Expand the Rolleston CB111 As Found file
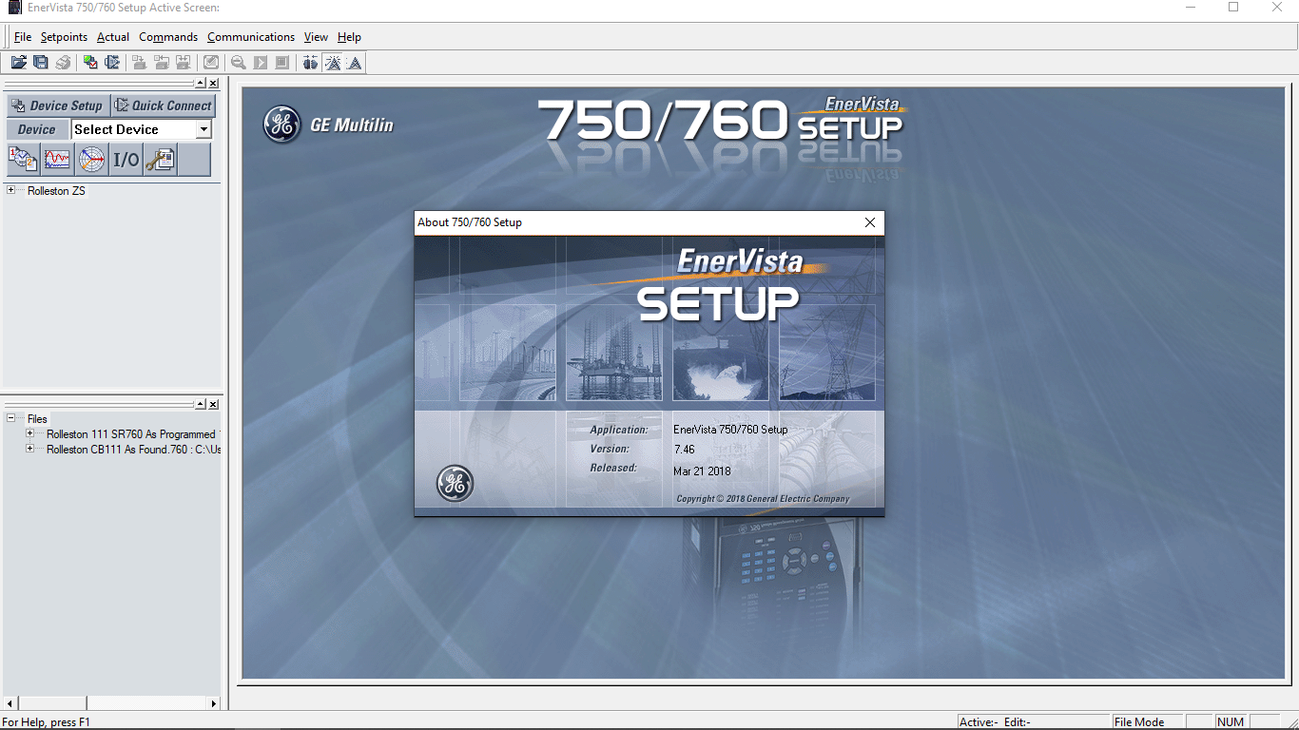Screen dimensions: 1299x730 (29, 449)
